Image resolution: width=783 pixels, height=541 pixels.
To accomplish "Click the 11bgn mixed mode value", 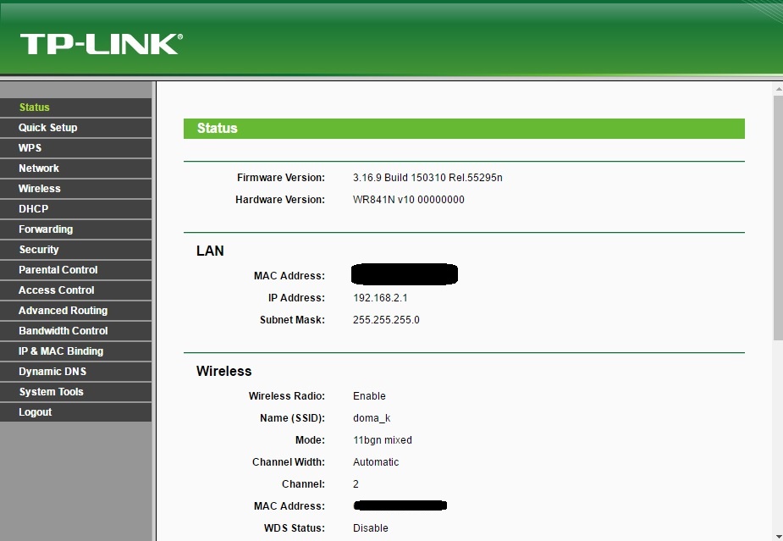I will 383,440.
